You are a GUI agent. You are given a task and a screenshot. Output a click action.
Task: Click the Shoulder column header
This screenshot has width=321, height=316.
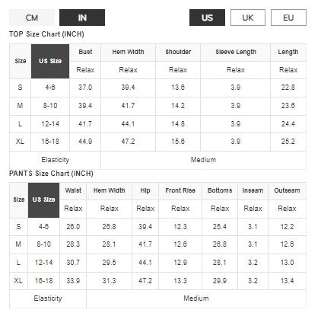pyautogui.click(x=178, y=52)
